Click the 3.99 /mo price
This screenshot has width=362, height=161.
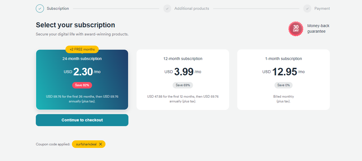click(x=183, y=72)
